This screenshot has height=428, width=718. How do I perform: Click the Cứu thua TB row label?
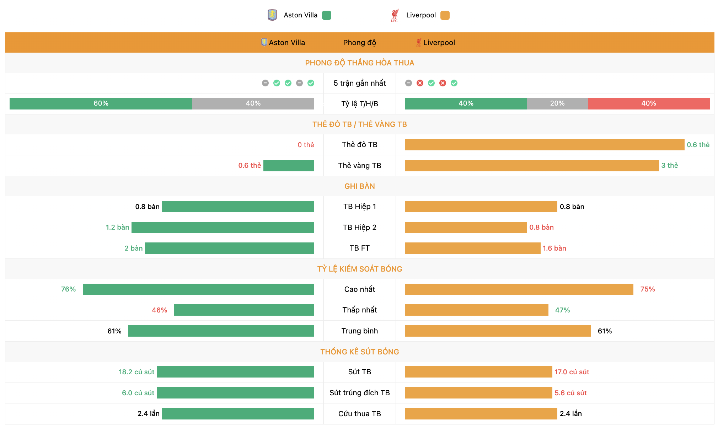359,414
